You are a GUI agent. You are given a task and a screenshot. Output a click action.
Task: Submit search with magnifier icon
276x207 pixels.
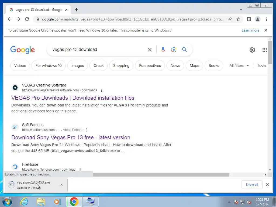(x=184, y=50)
